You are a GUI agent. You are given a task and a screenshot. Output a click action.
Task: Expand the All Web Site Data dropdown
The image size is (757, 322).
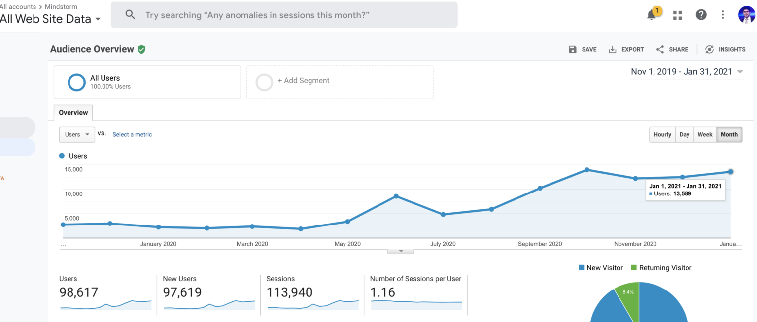pos(98,19)
